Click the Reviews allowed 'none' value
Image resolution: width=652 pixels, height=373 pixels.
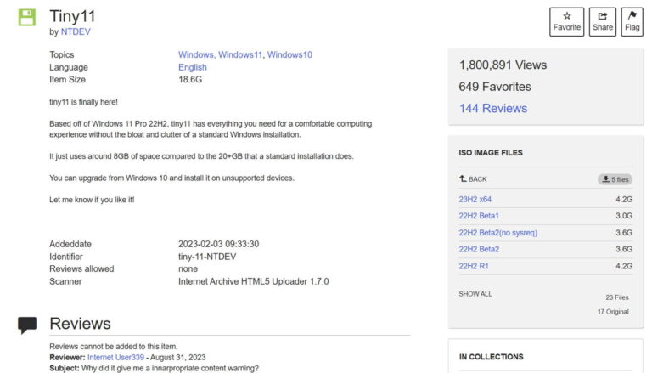pyautogui.click(x=188, y=269)
